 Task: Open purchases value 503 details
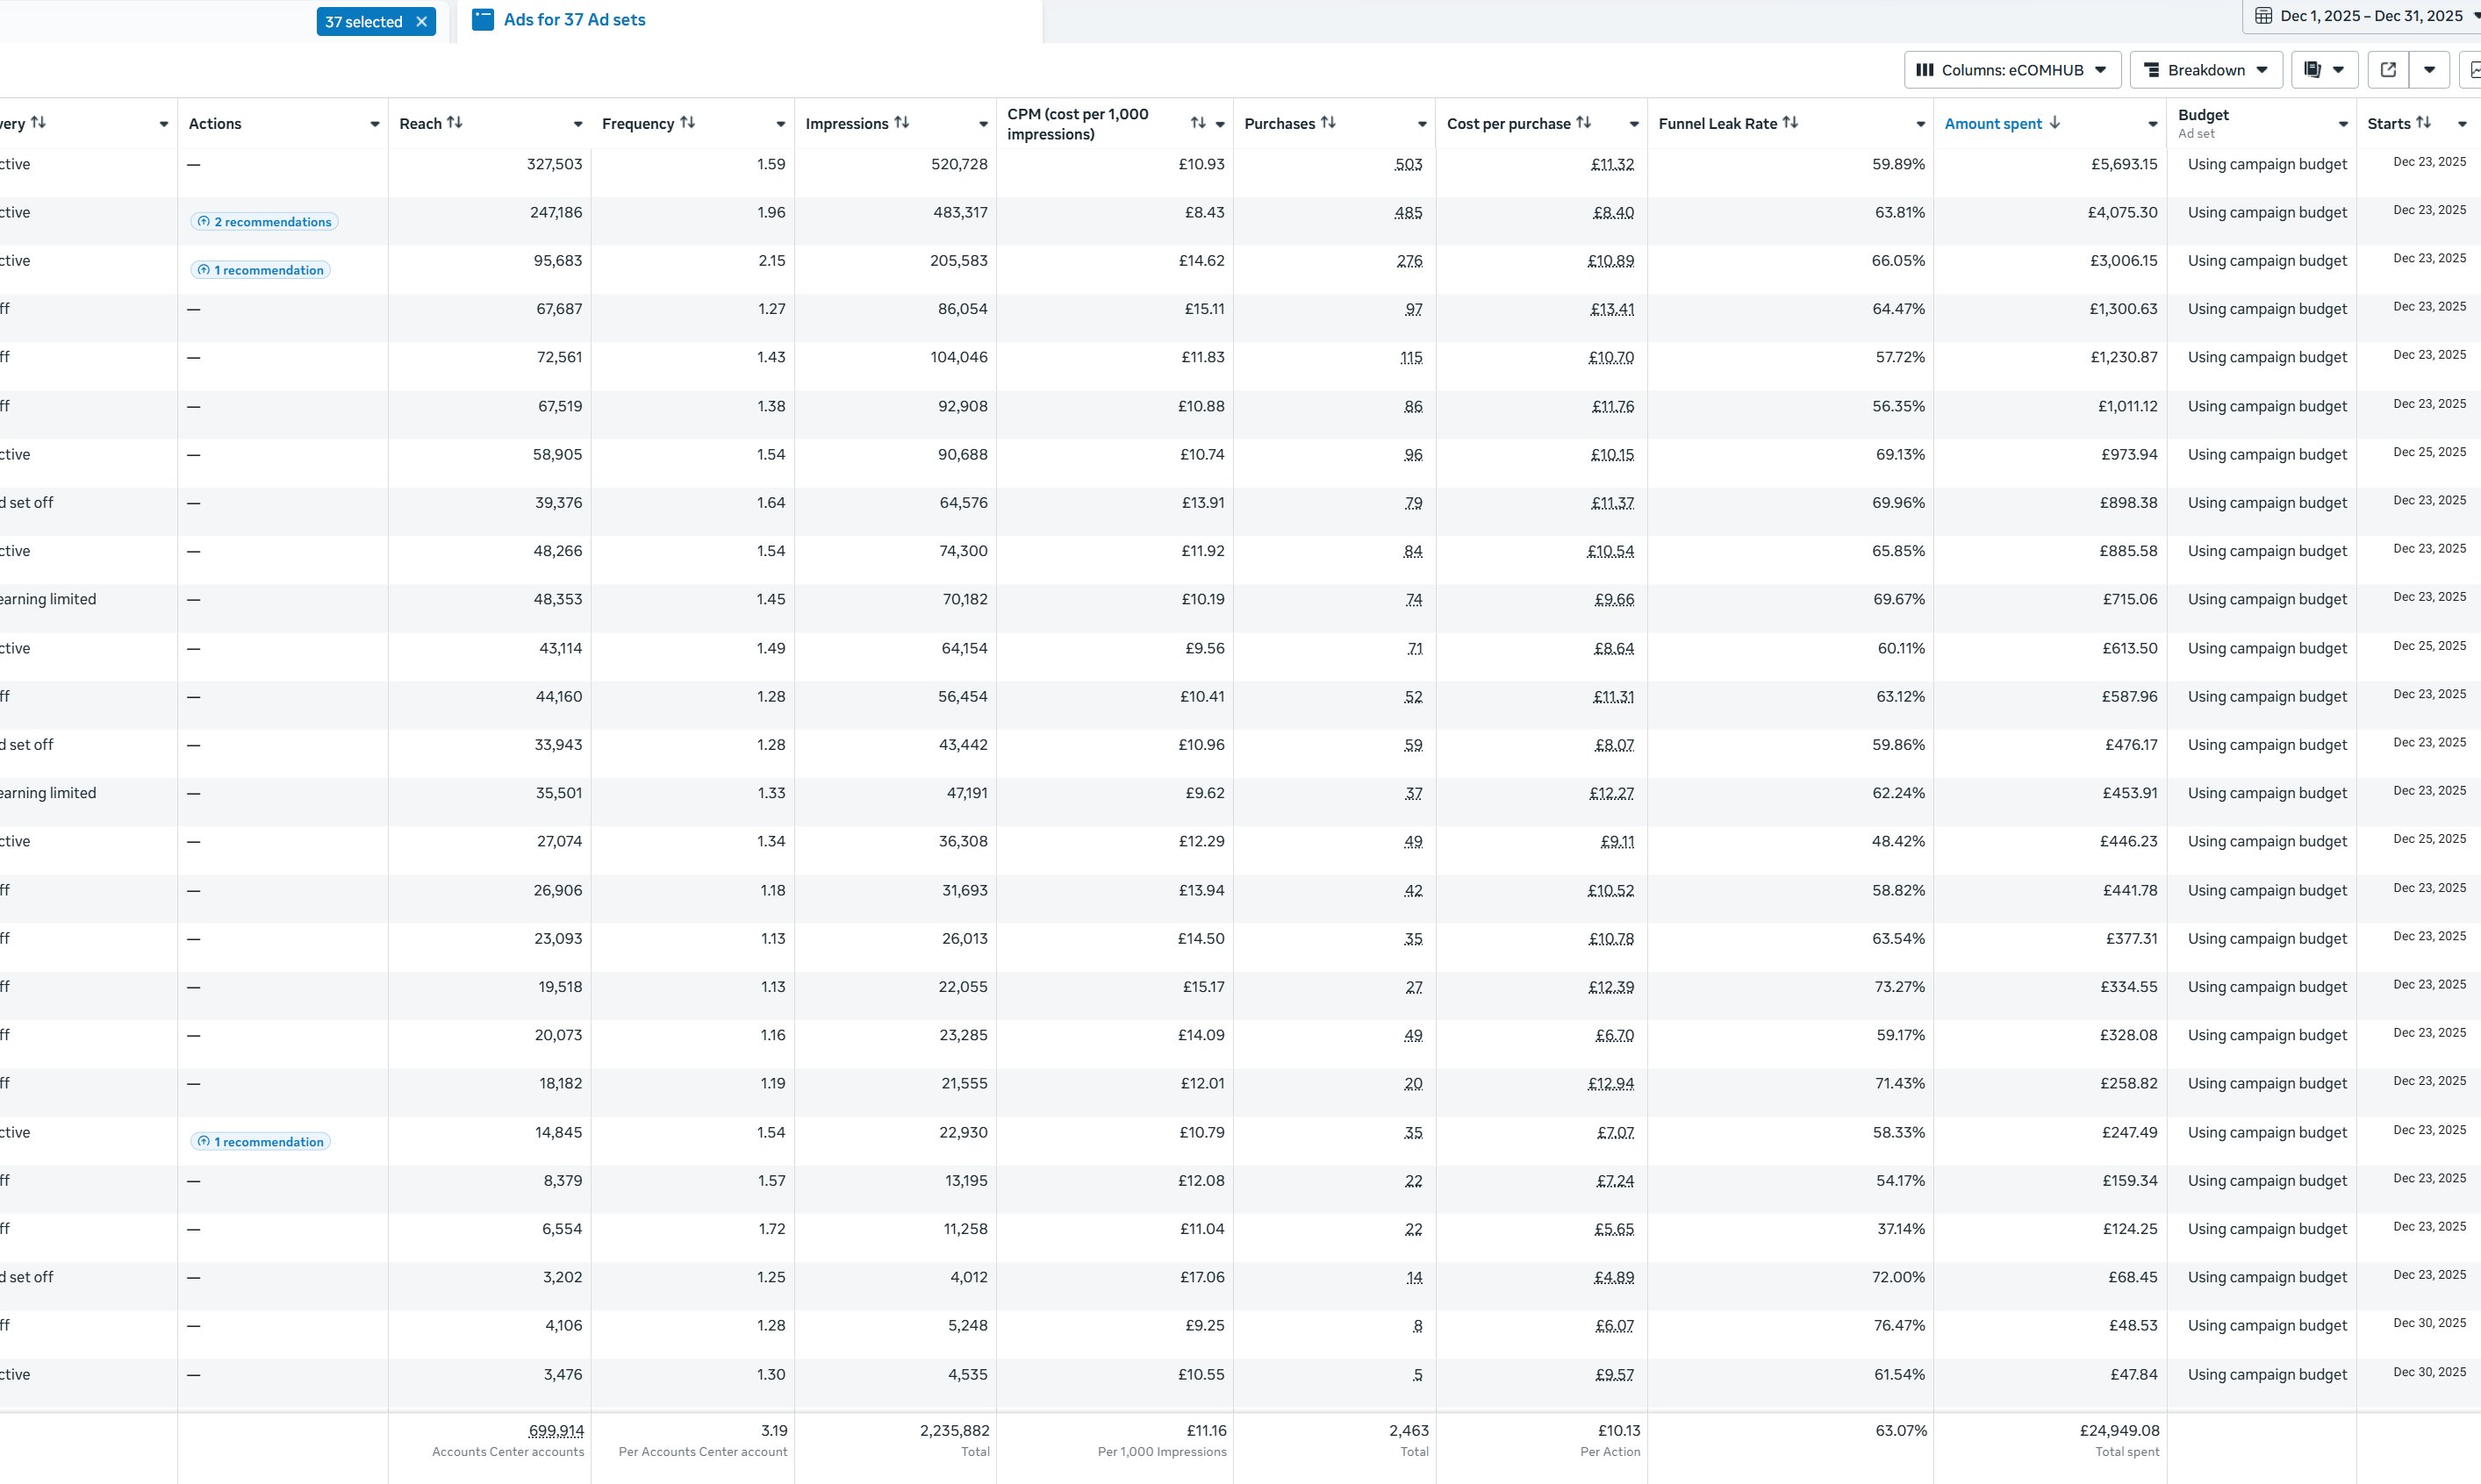pyautogui.click(x=1408, y=164)
